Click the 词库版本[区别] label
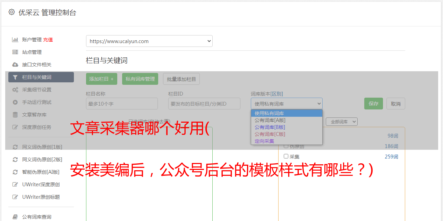 tap(267, 94)
